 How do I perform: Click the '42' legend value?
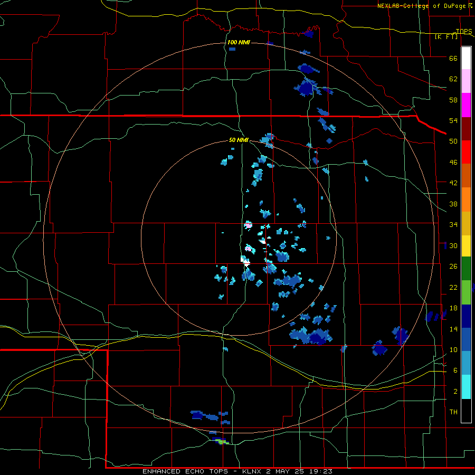click(x=453, y=183)
